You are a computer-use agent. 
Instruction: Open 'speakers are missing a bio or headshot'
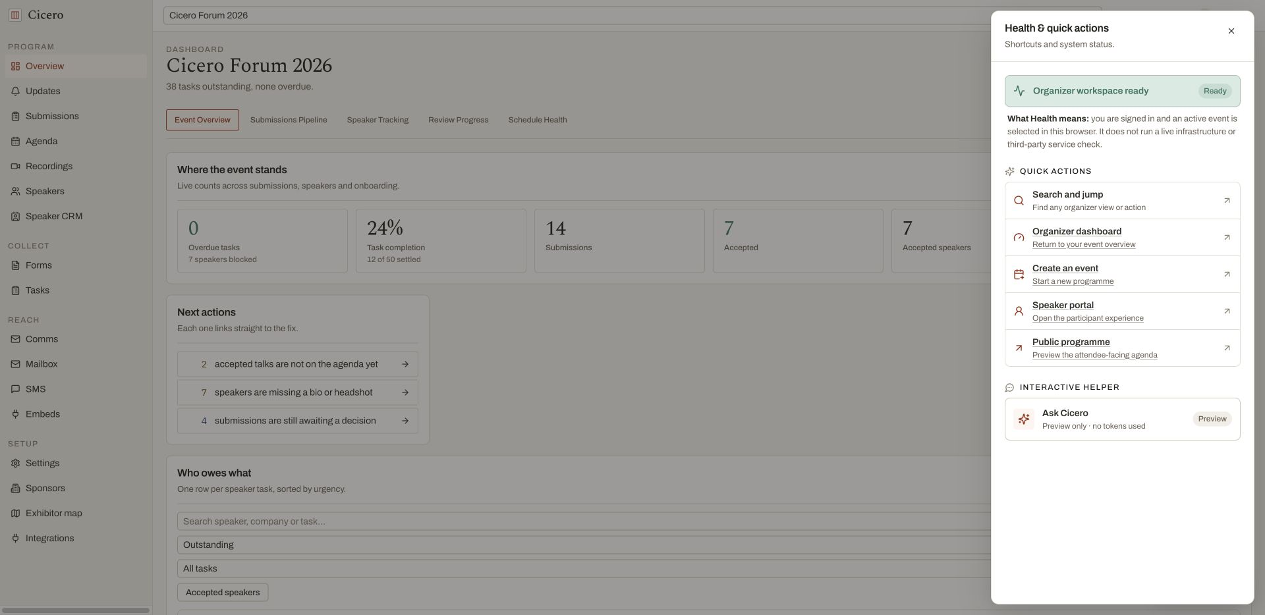297,392
